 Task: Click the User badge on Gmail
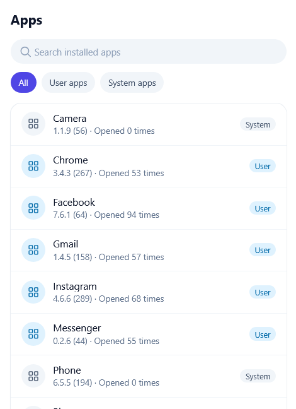(263, 250)
